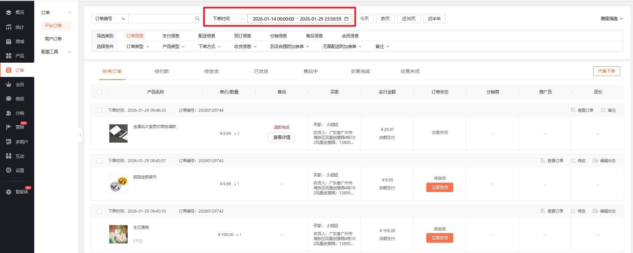633x253 pixels.
Task: Open the 订单编号 search type dropdown
Action: pyautogui.click(x=110, y=19)
